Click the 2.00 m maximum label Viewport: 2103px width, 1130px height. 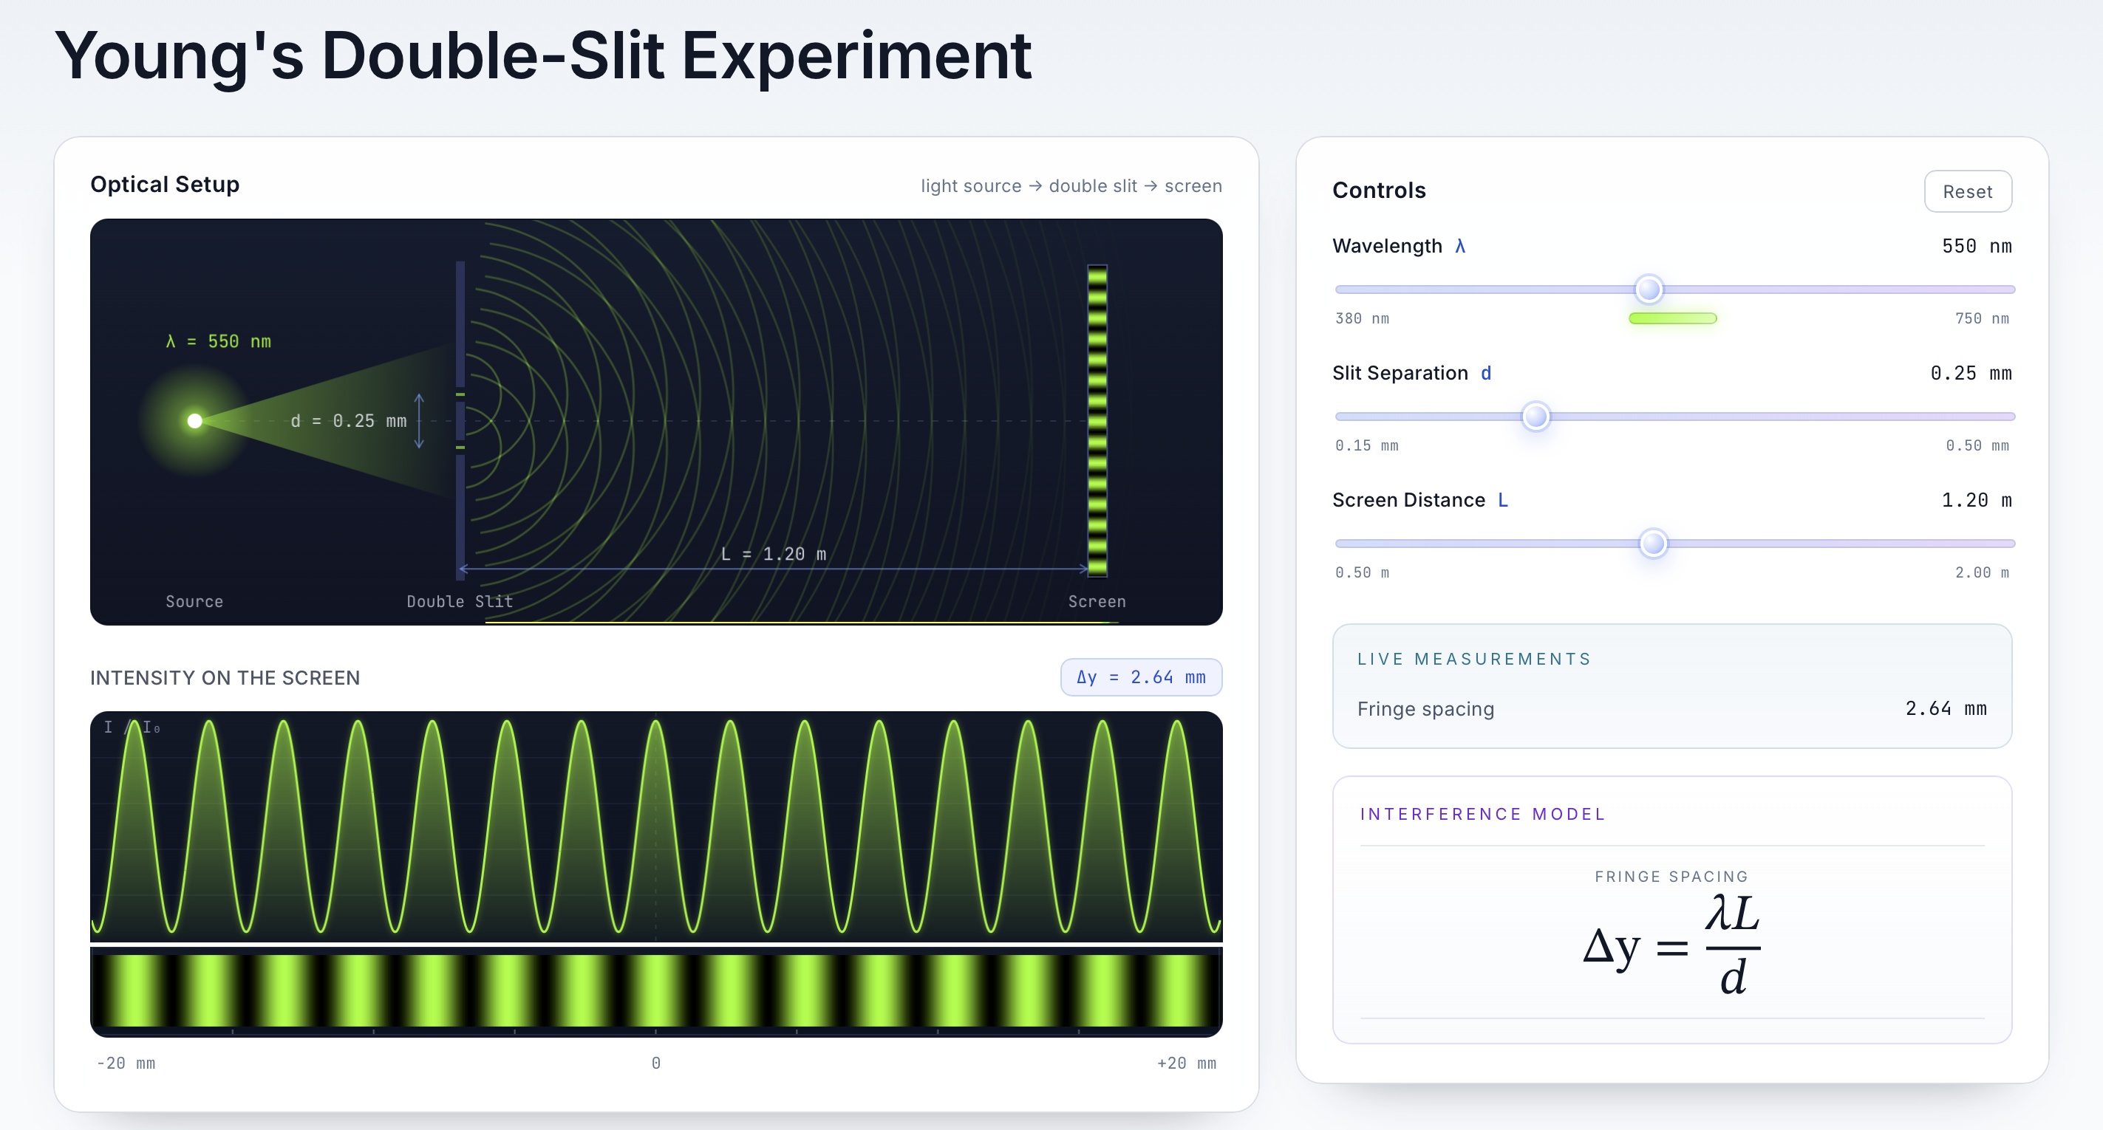[x=1982, y=572]
